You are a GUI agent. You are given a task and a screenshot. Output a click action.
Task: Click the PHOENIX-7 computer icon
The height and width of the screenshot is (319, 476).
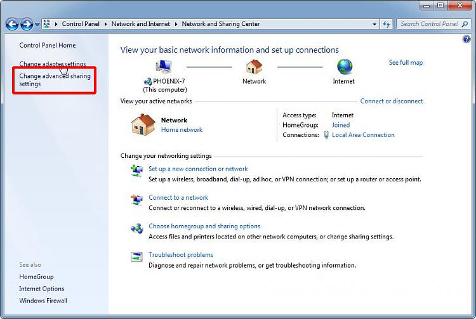click(x=164, y=67)
